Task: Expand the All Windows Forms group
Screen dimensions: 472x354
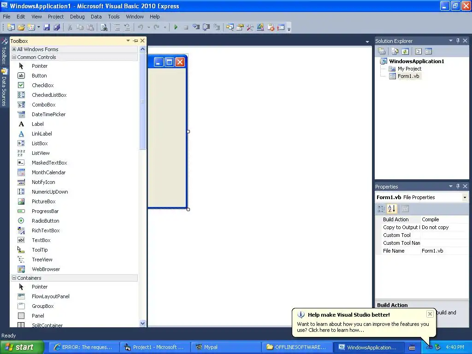Action: click(x=14, y=49)
